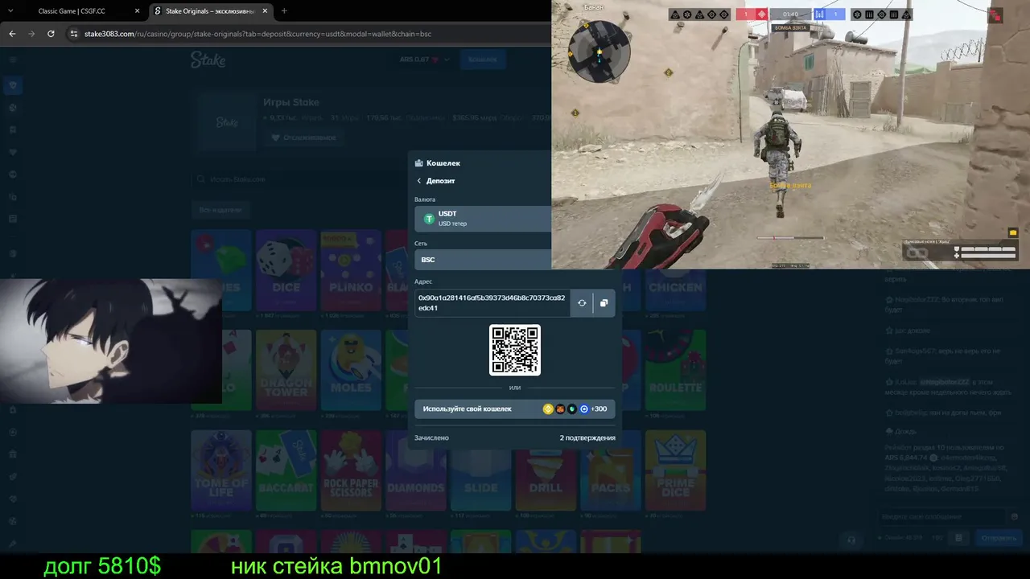This screenshot has height=579, width=1030.
Task: Click the Отслеживаемое follow button
Action: (303, 138)
